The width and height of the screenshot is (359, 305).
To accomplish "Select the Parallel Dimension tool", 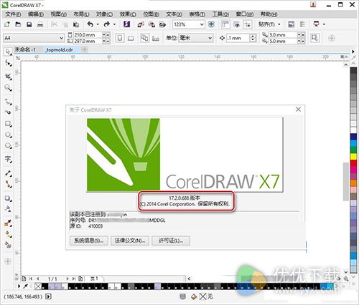I will click(8, 173).
